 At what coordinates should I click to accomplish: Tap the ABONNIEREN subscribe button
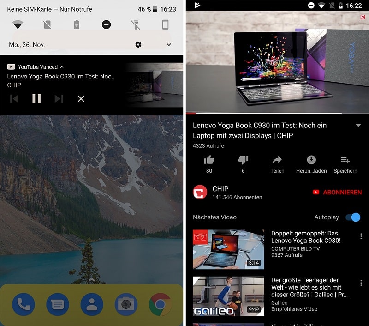337,192
